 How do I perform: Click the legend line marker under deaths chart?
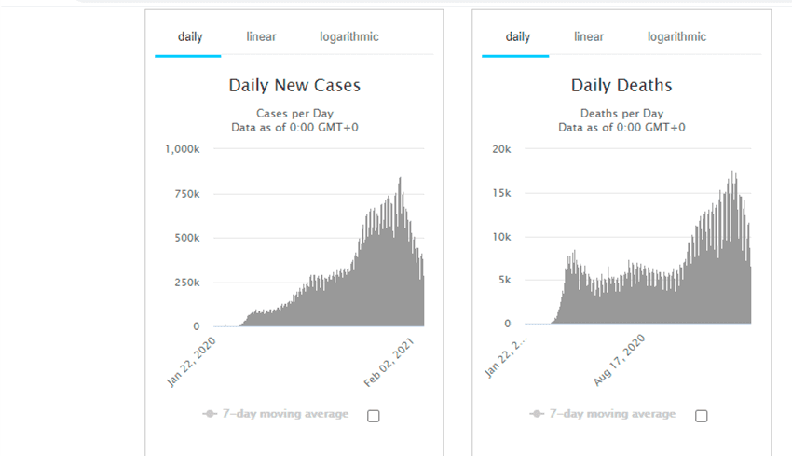pyautogui.click(x=537, y=414)
